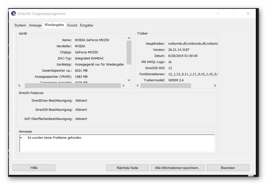Click the Gesamtspeicher ca. label

pyautogui.click(x=57, y=71)
